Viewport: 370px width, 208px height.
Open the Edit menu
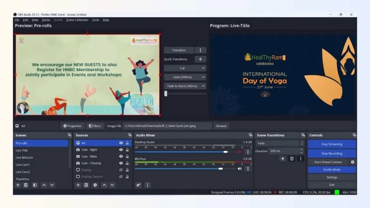[x=26, y=20]
